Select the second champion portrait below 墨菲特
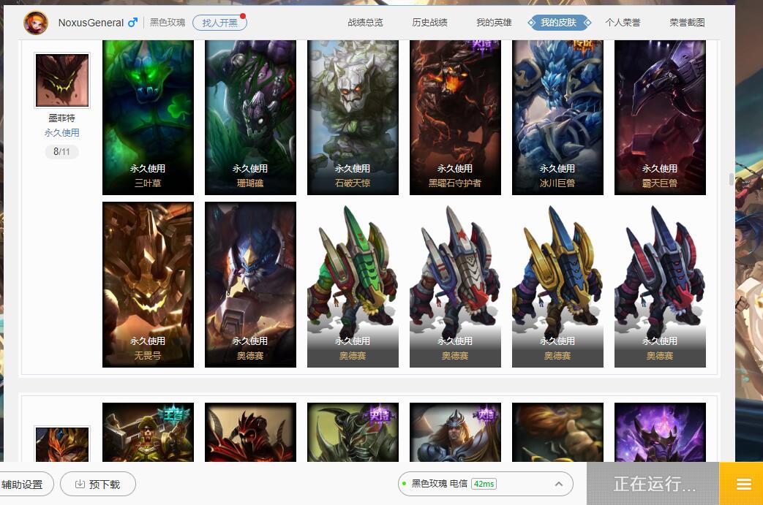The height and width of the screenshot is (505, 763). point(62,444)
